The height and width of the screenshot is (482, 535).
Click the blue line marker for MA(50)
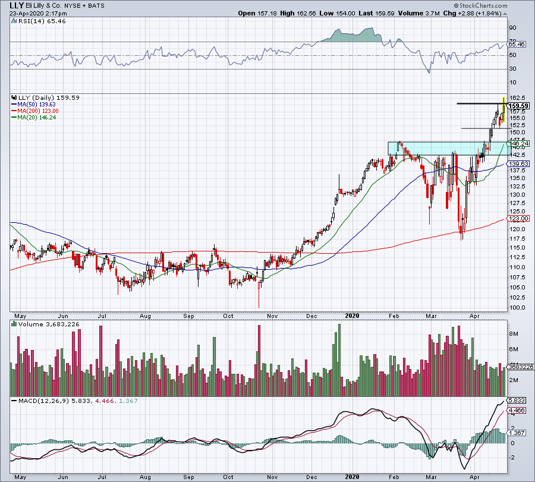point(14,105)
